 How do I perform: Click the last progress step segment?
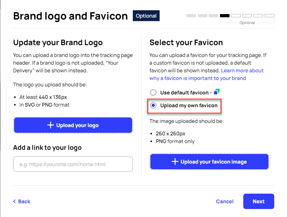pyautogui.click(x=269, y=15)
